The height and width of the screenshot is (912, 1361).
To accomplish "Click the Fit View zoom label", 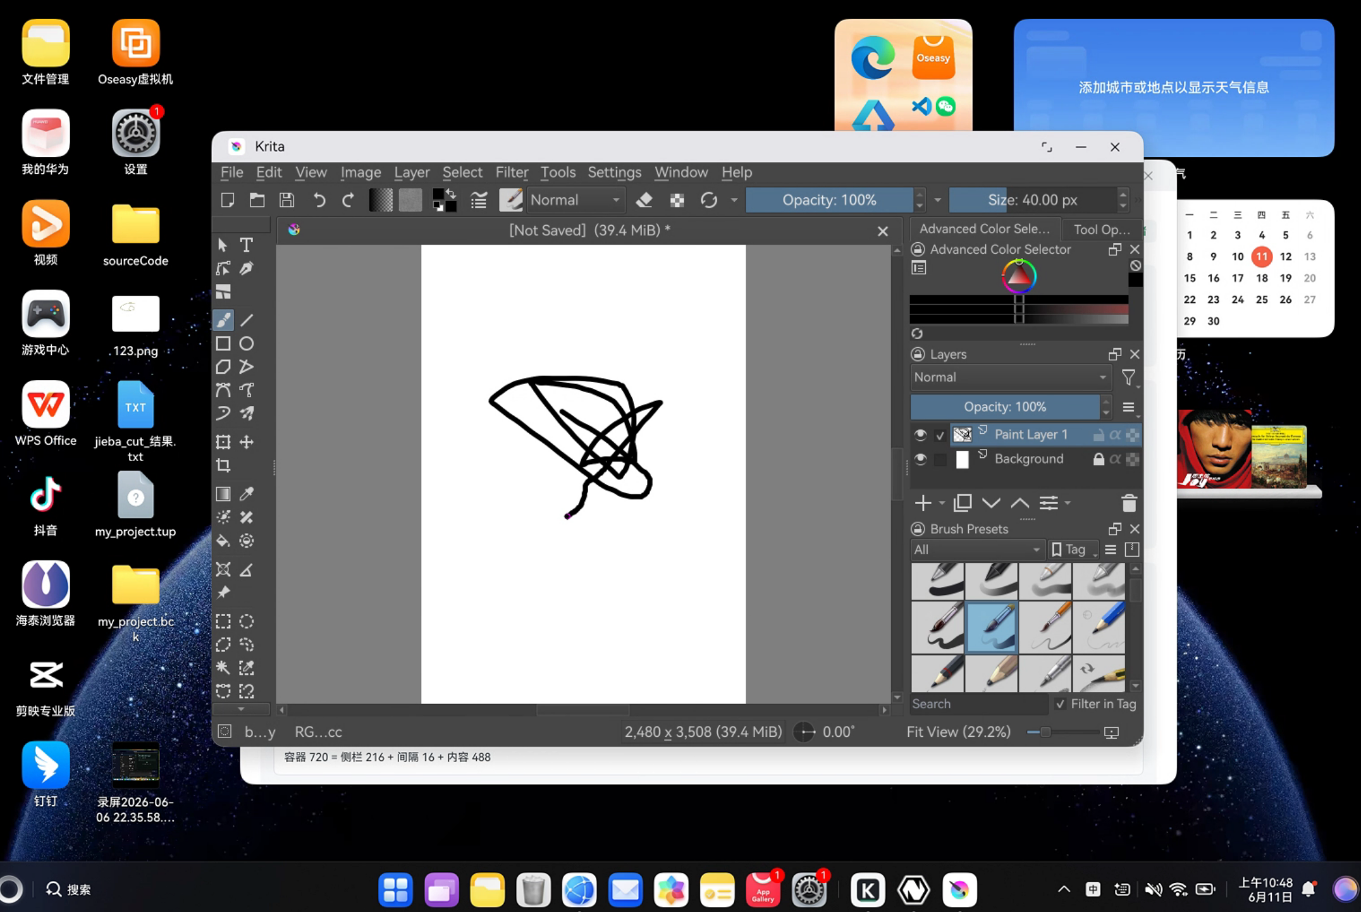I will (958, 732).
